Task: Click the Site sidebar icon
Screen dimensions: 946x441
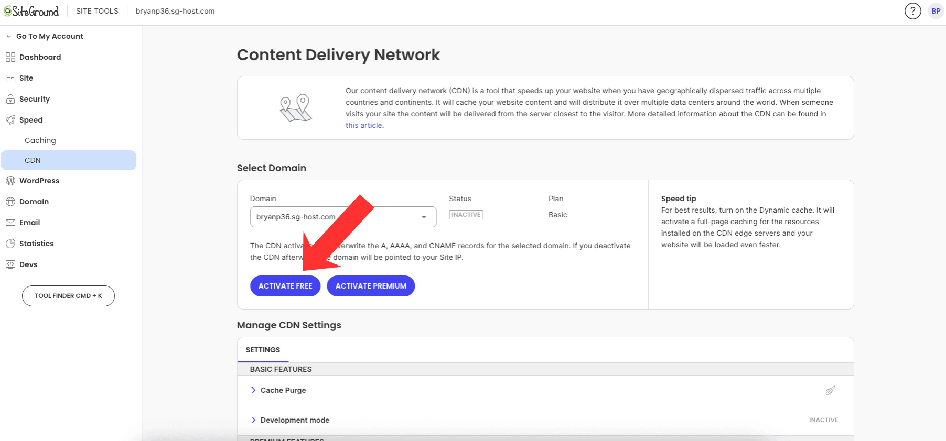Action: [x=10, y=78]
